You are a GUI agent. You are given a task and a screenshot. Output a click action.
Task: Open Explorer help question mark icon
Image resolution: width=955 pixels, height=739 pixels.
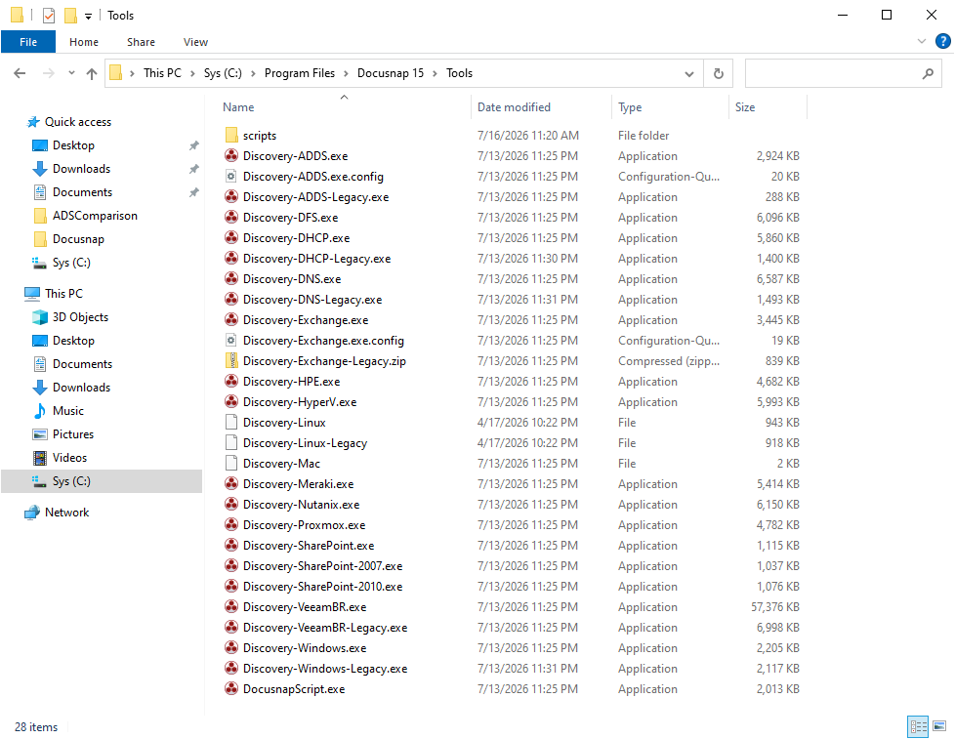click(x=943, y=41)
